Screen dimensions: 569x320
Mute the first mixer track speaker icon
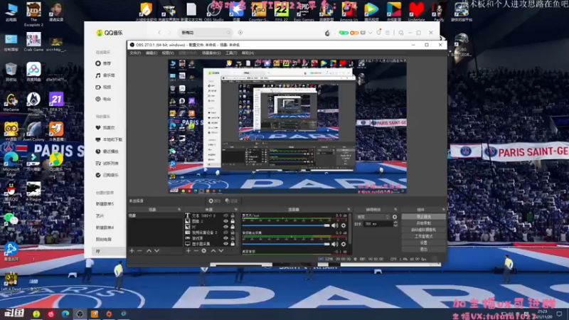tap(334, 225)
